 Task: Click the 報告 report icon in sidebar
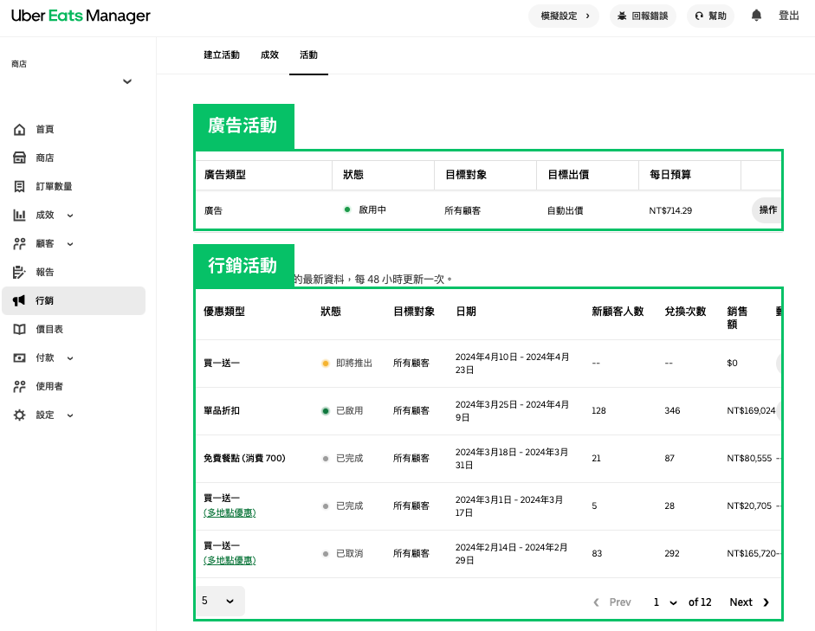(20, 273)
